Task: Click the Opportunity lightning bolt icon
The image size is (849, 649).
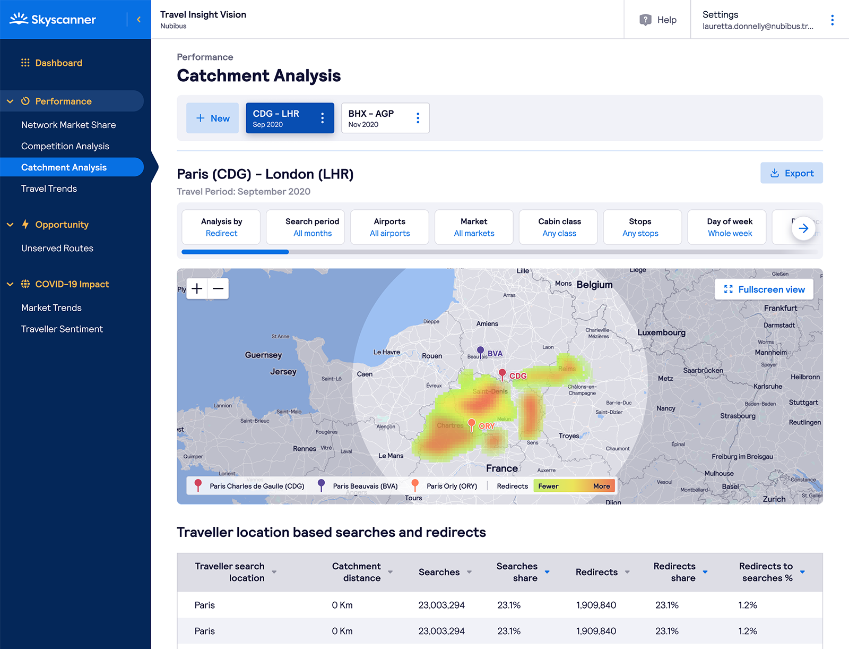Action: pyautogui.click(x=25, y=224)
